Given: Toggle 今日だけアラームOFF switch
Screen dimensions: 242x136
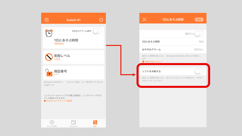Looking at the screenshot, I should [97, 31].
